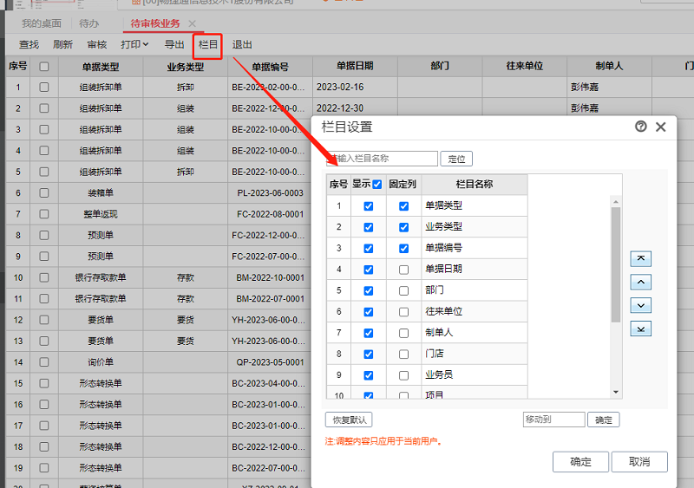
Task: Open the 打印 dropdown menu
Action: coord(134,44)
